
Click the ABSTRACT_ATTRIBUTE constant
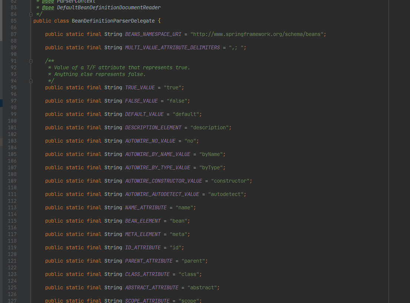click(152, 288)
